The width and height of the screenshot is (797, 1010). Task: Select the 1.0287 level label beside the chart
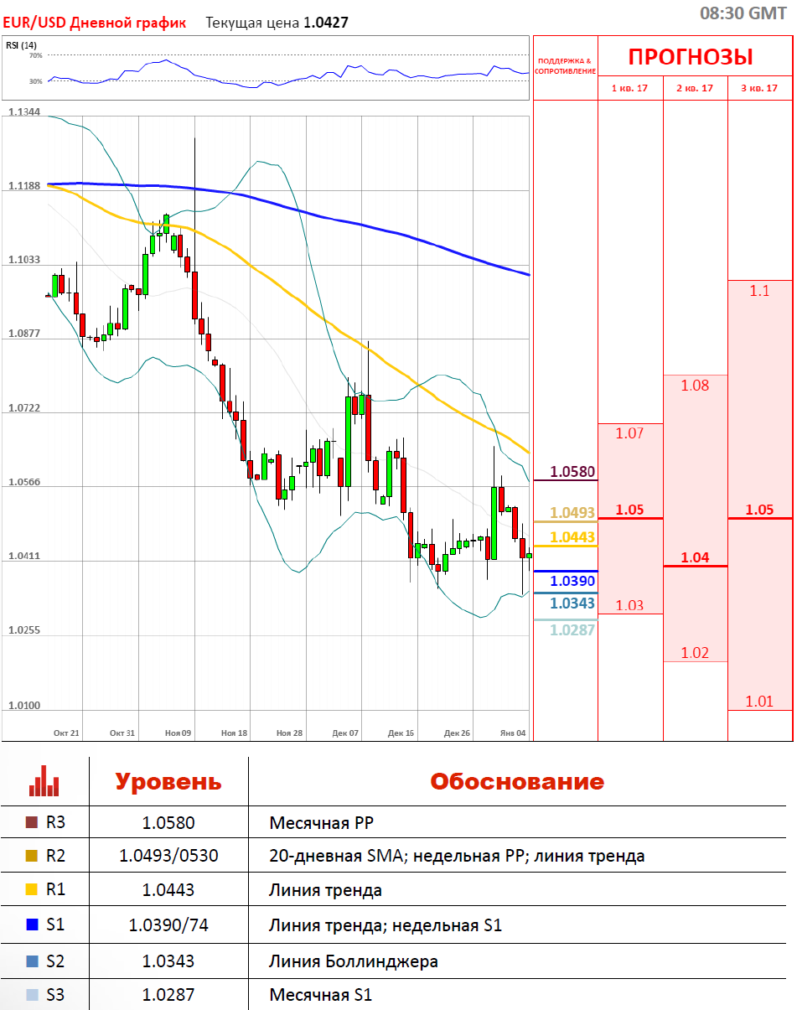(572, 629)
